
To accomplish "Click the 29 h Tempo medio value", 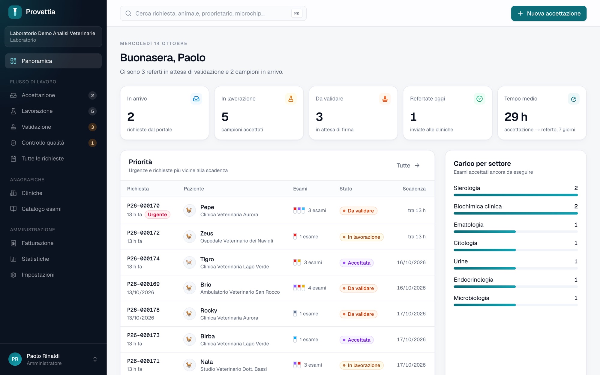I will [516, 117].
